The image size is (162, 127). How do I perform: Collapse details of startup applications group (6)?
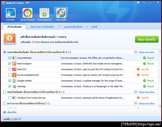[x=144, y=52]
